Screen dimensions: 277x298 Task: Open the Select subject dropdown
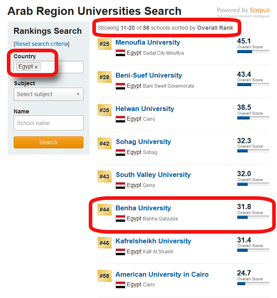point(49,95)
